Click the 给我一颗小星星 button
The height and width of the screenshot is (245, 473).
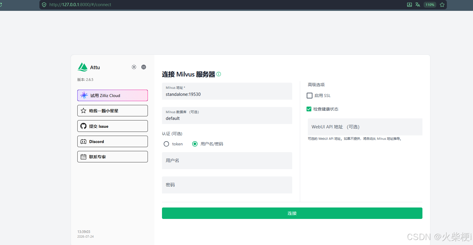pos(113,111)
